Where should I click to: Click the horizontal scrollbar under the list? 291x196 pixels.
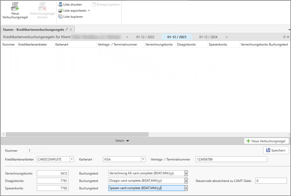[77, 135]
